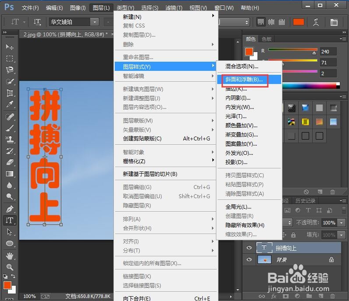The width and height of the screenshot is (349, 301).
Task: Expand 新建(N) submenu
Action: (x=166, y=17)
